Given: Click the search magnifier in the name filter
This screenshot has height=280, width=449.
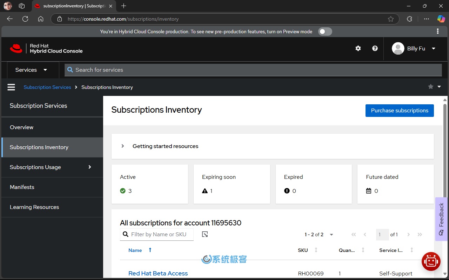Looking at the screenshot, I should (x=126, y=234).
